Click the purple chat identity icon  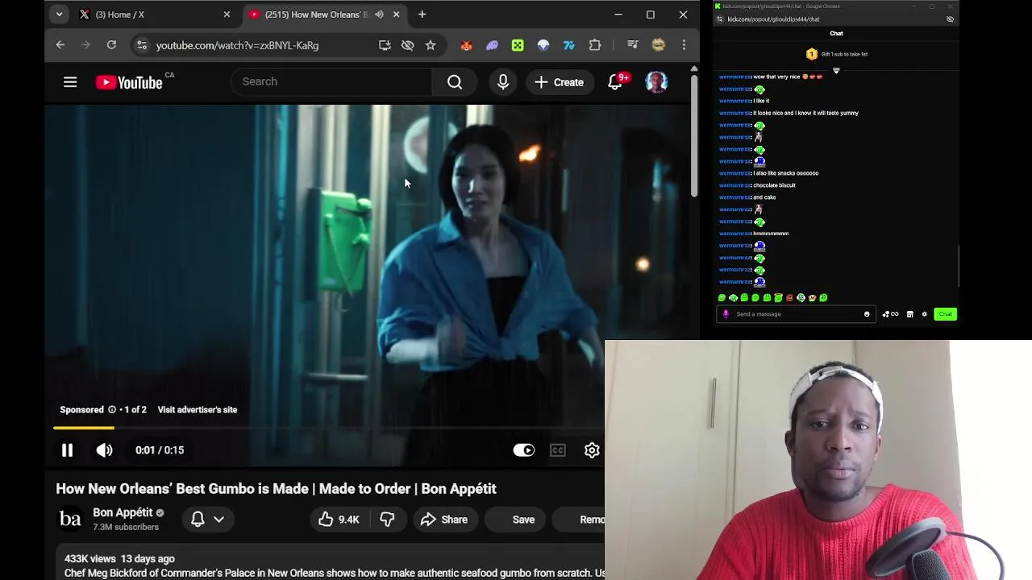tap(726, 314)
